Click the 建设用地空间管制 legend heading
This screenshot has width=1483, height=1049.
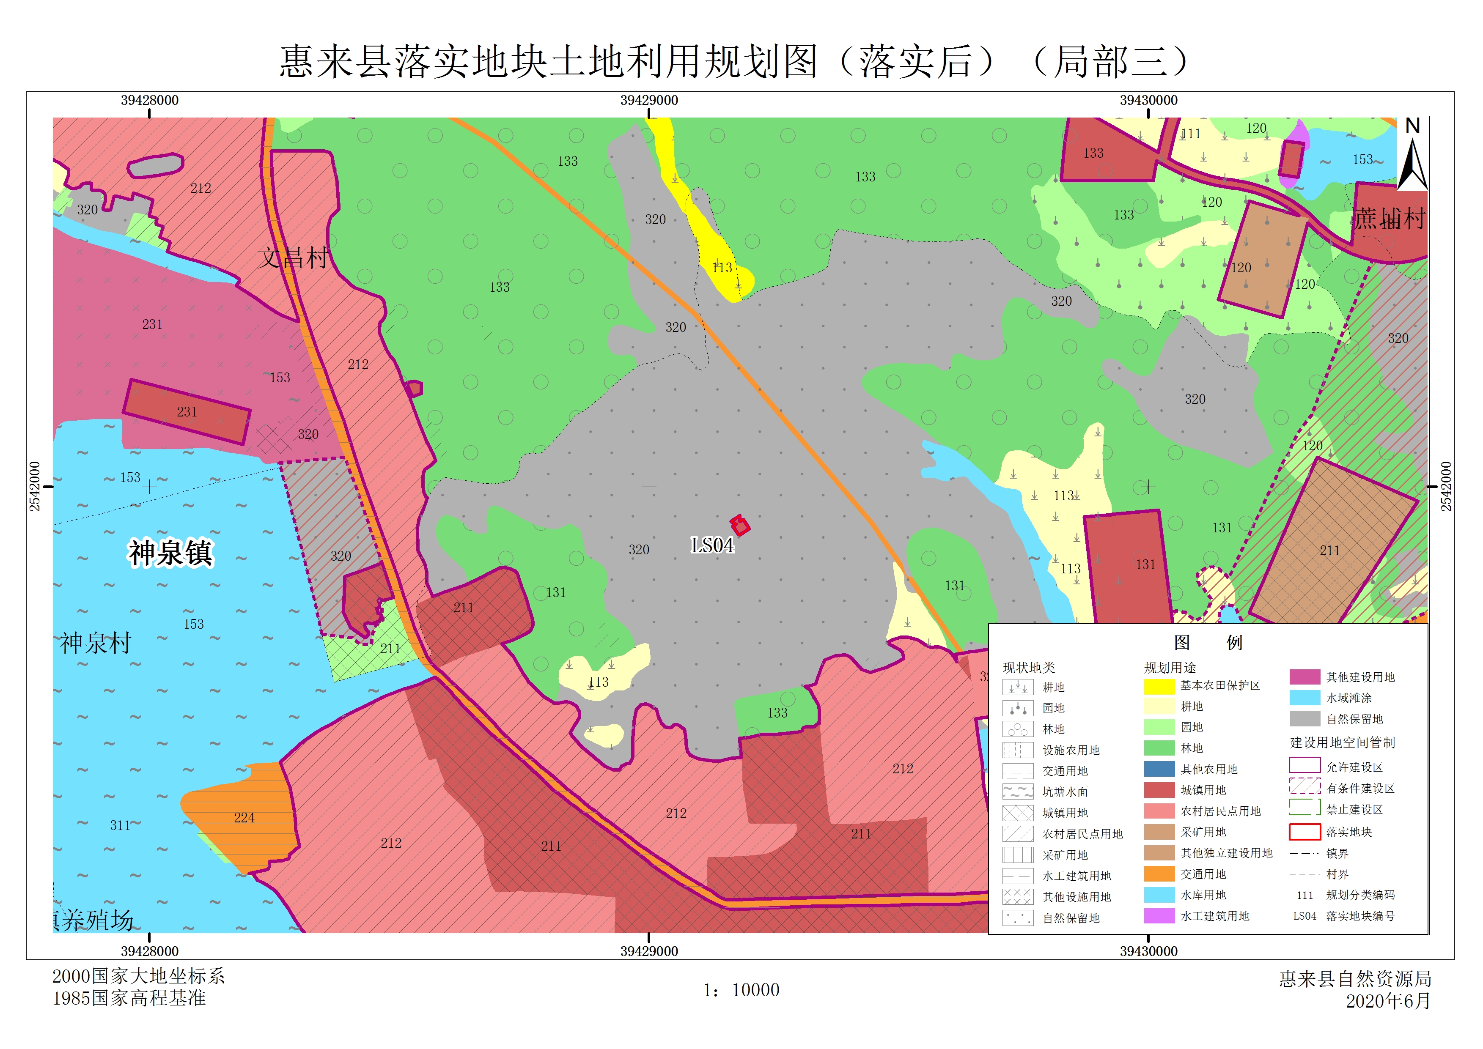tap(1343, 743)
